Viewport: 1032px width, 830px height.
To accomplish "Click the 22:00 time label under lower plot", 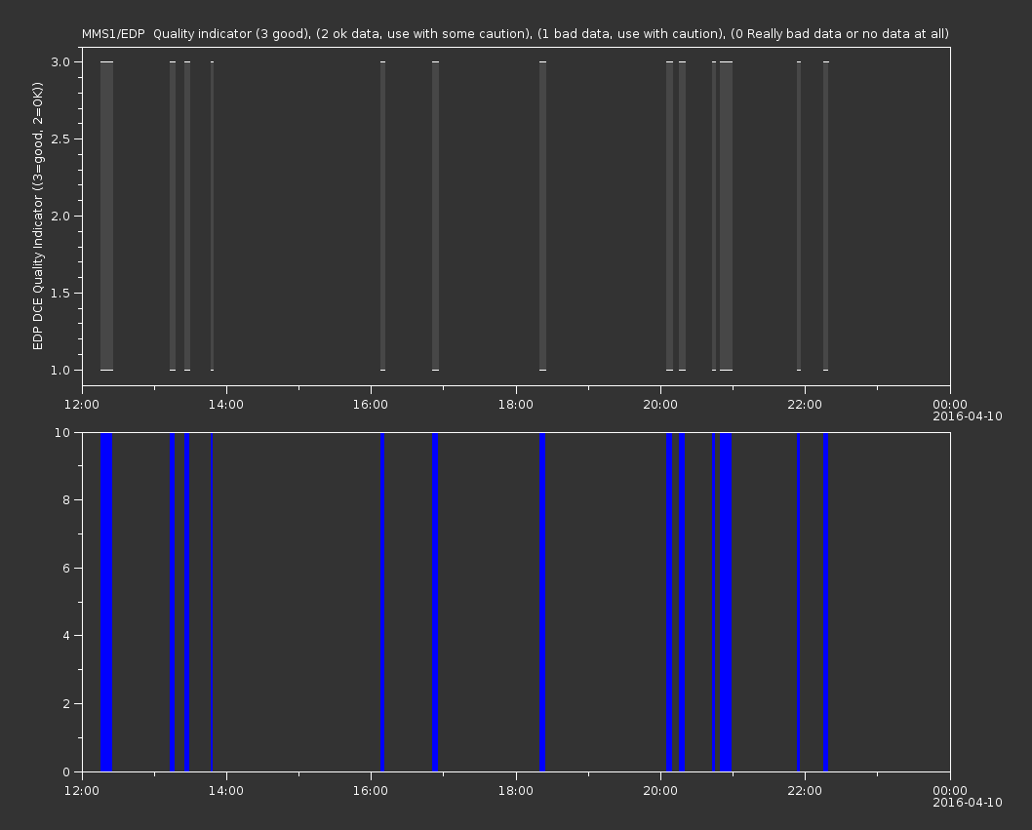I will [x=805, y=791].
